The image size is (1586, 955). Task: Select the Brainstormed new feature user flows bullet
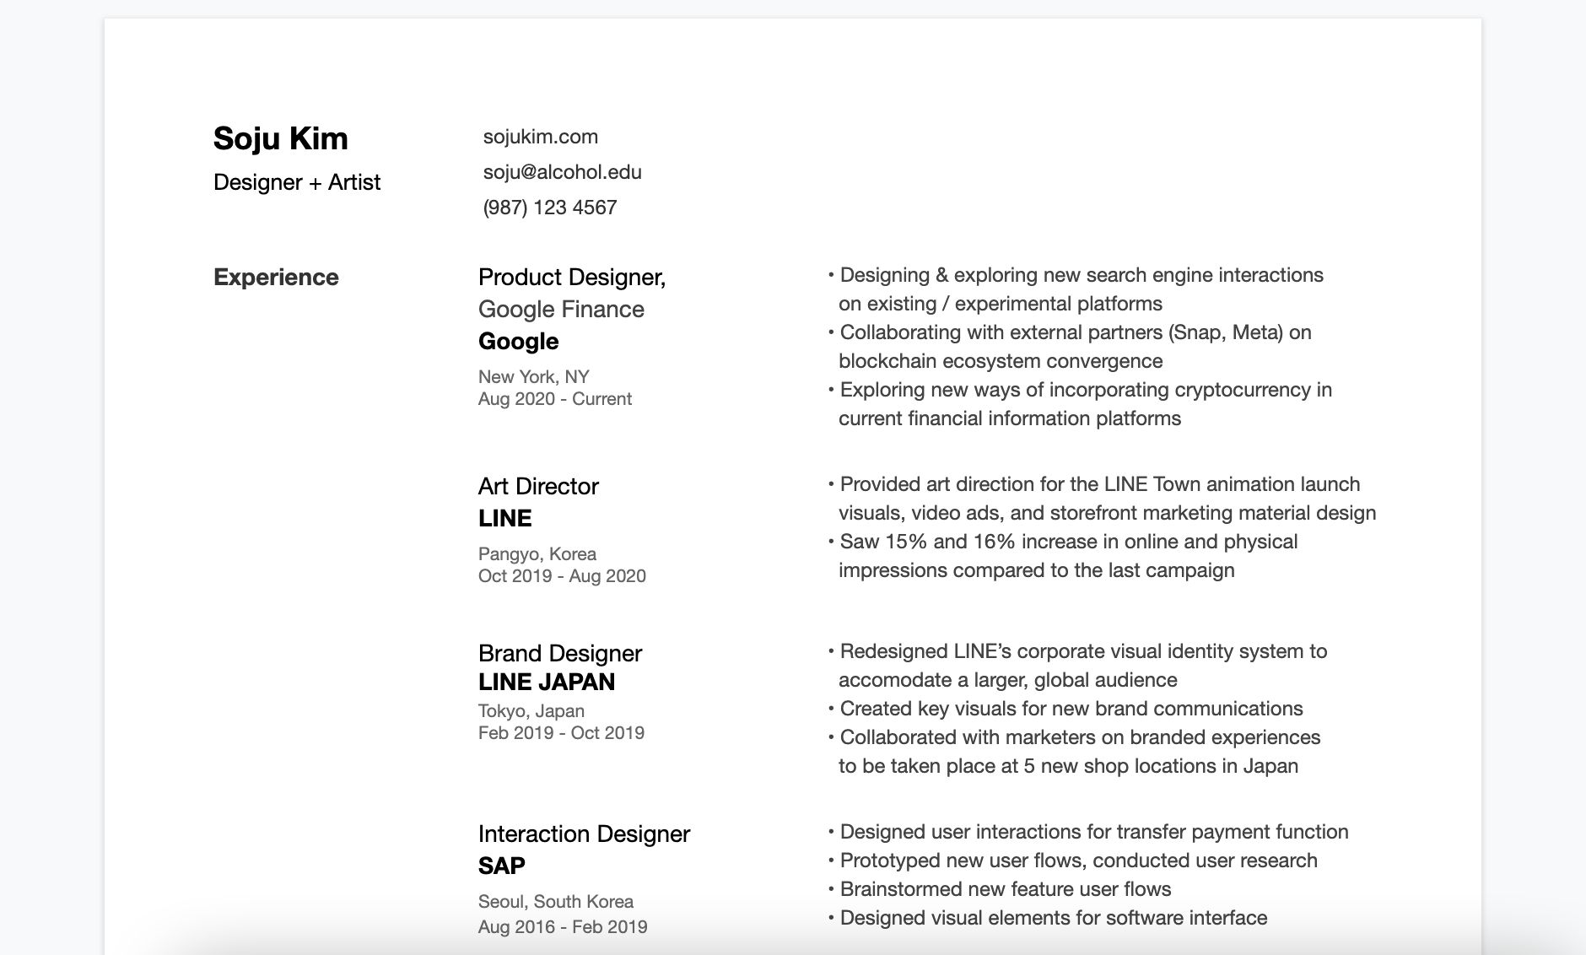point(1000,889)
